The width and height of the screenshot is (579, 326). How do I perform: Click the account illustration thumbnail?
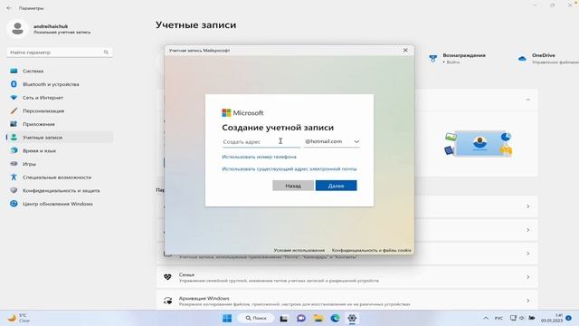click(x=479, y=143)
